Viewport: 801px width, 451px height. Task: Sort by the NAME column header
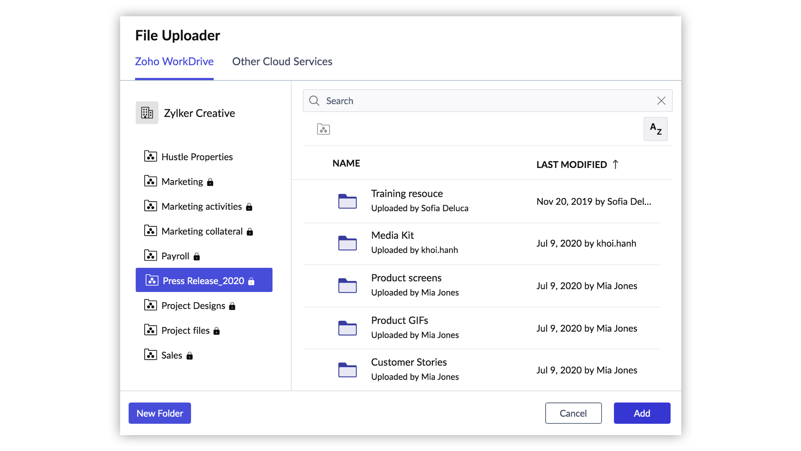(x=346, y=163)
